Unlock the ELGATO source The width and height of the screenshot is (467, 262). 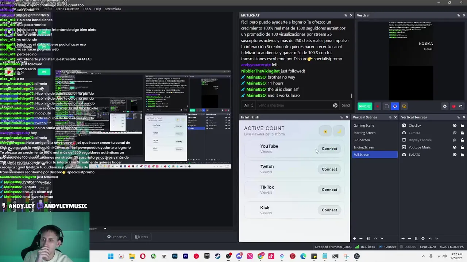coord(462,155)
